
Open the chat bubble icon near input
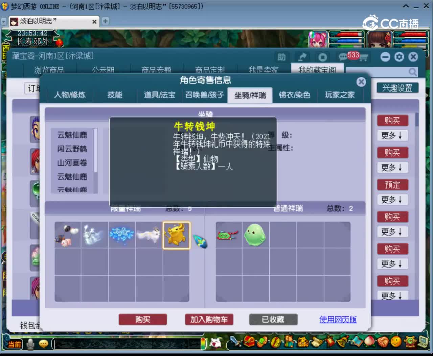[44, 344]
